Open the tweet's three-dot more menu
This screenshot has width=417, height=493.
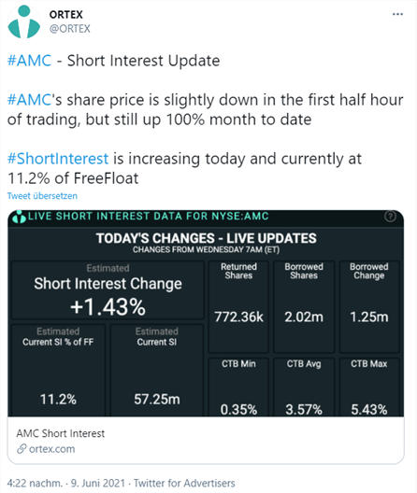coord(397,14)
